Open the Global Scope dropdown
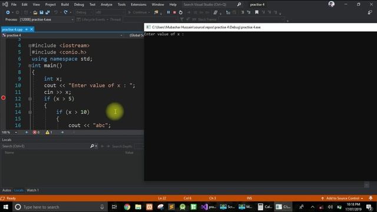The image size is (377, 212). pos(136,35)
